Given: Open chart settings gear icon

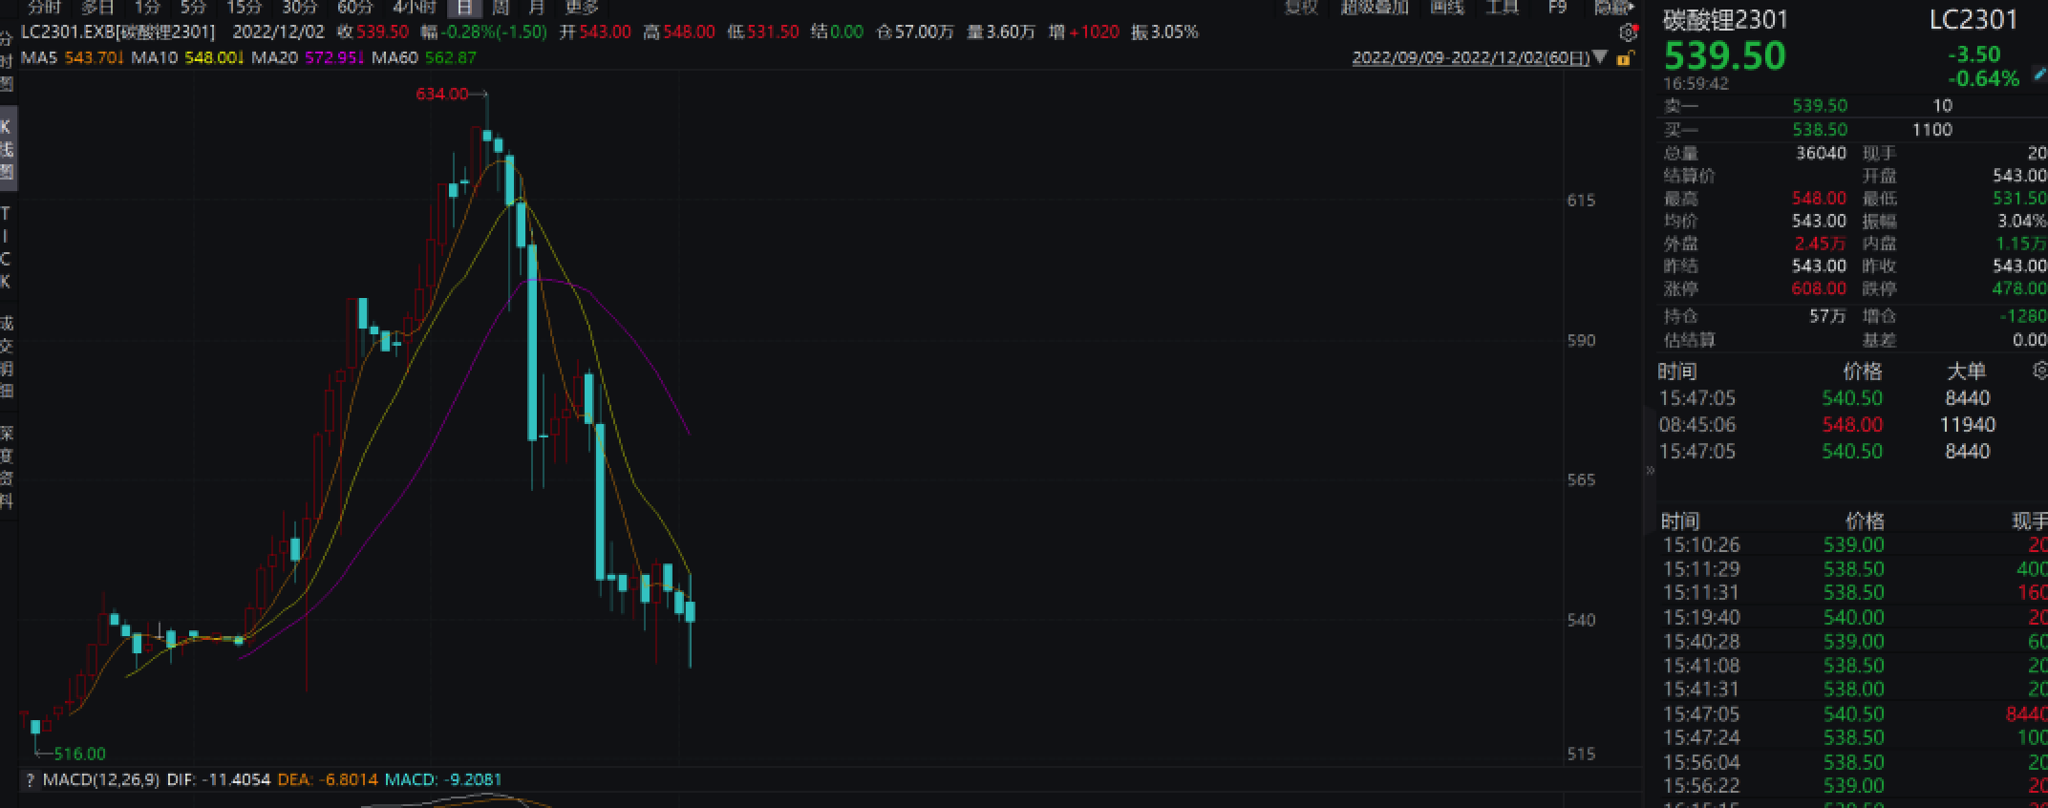Looking at the screenshot, I should point(1629,32).
